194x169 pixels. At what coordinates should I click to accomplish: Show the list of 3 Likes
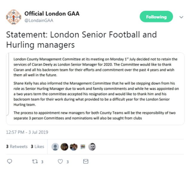[x=37, y=147]
